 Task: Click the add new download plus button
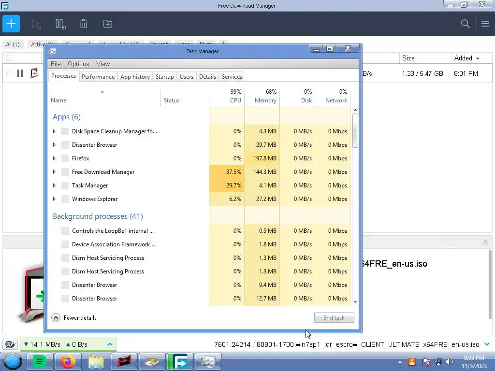pyautogui.click(x=11, y=24)
